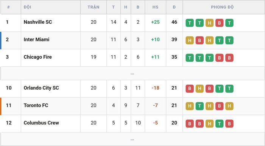Expand hidden rows below Columbus Crew
The image size is (265, 146).
click(x=132, y=139)
